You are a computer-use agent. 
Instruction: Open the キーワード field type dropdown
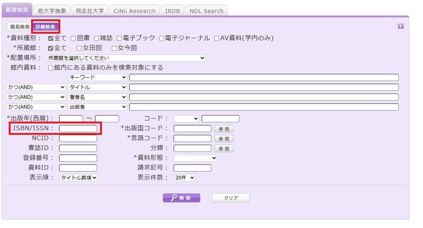tap(97, 77)
